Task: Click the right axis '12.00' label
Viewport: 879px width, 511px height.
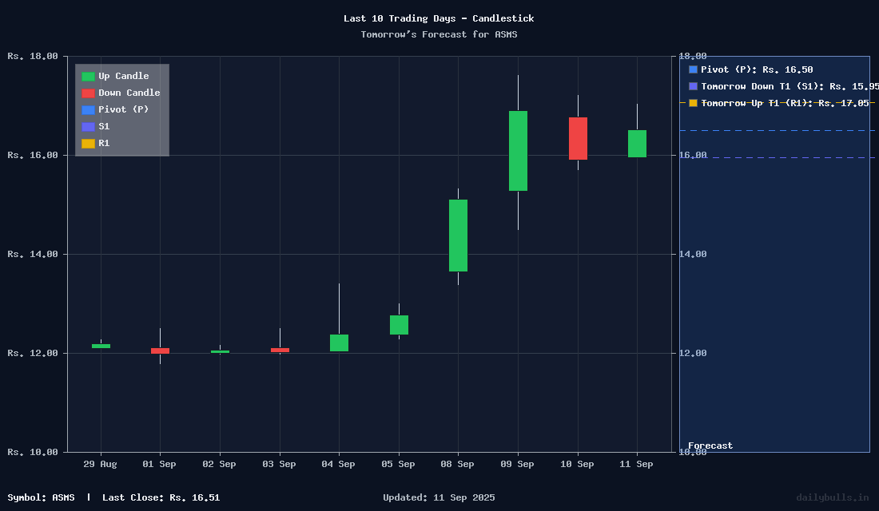Action: 693,354
